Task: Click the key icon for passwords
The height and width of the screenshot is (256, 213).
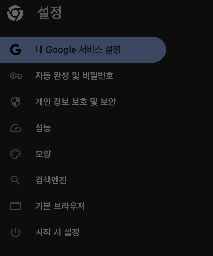Action: [16, 76]
